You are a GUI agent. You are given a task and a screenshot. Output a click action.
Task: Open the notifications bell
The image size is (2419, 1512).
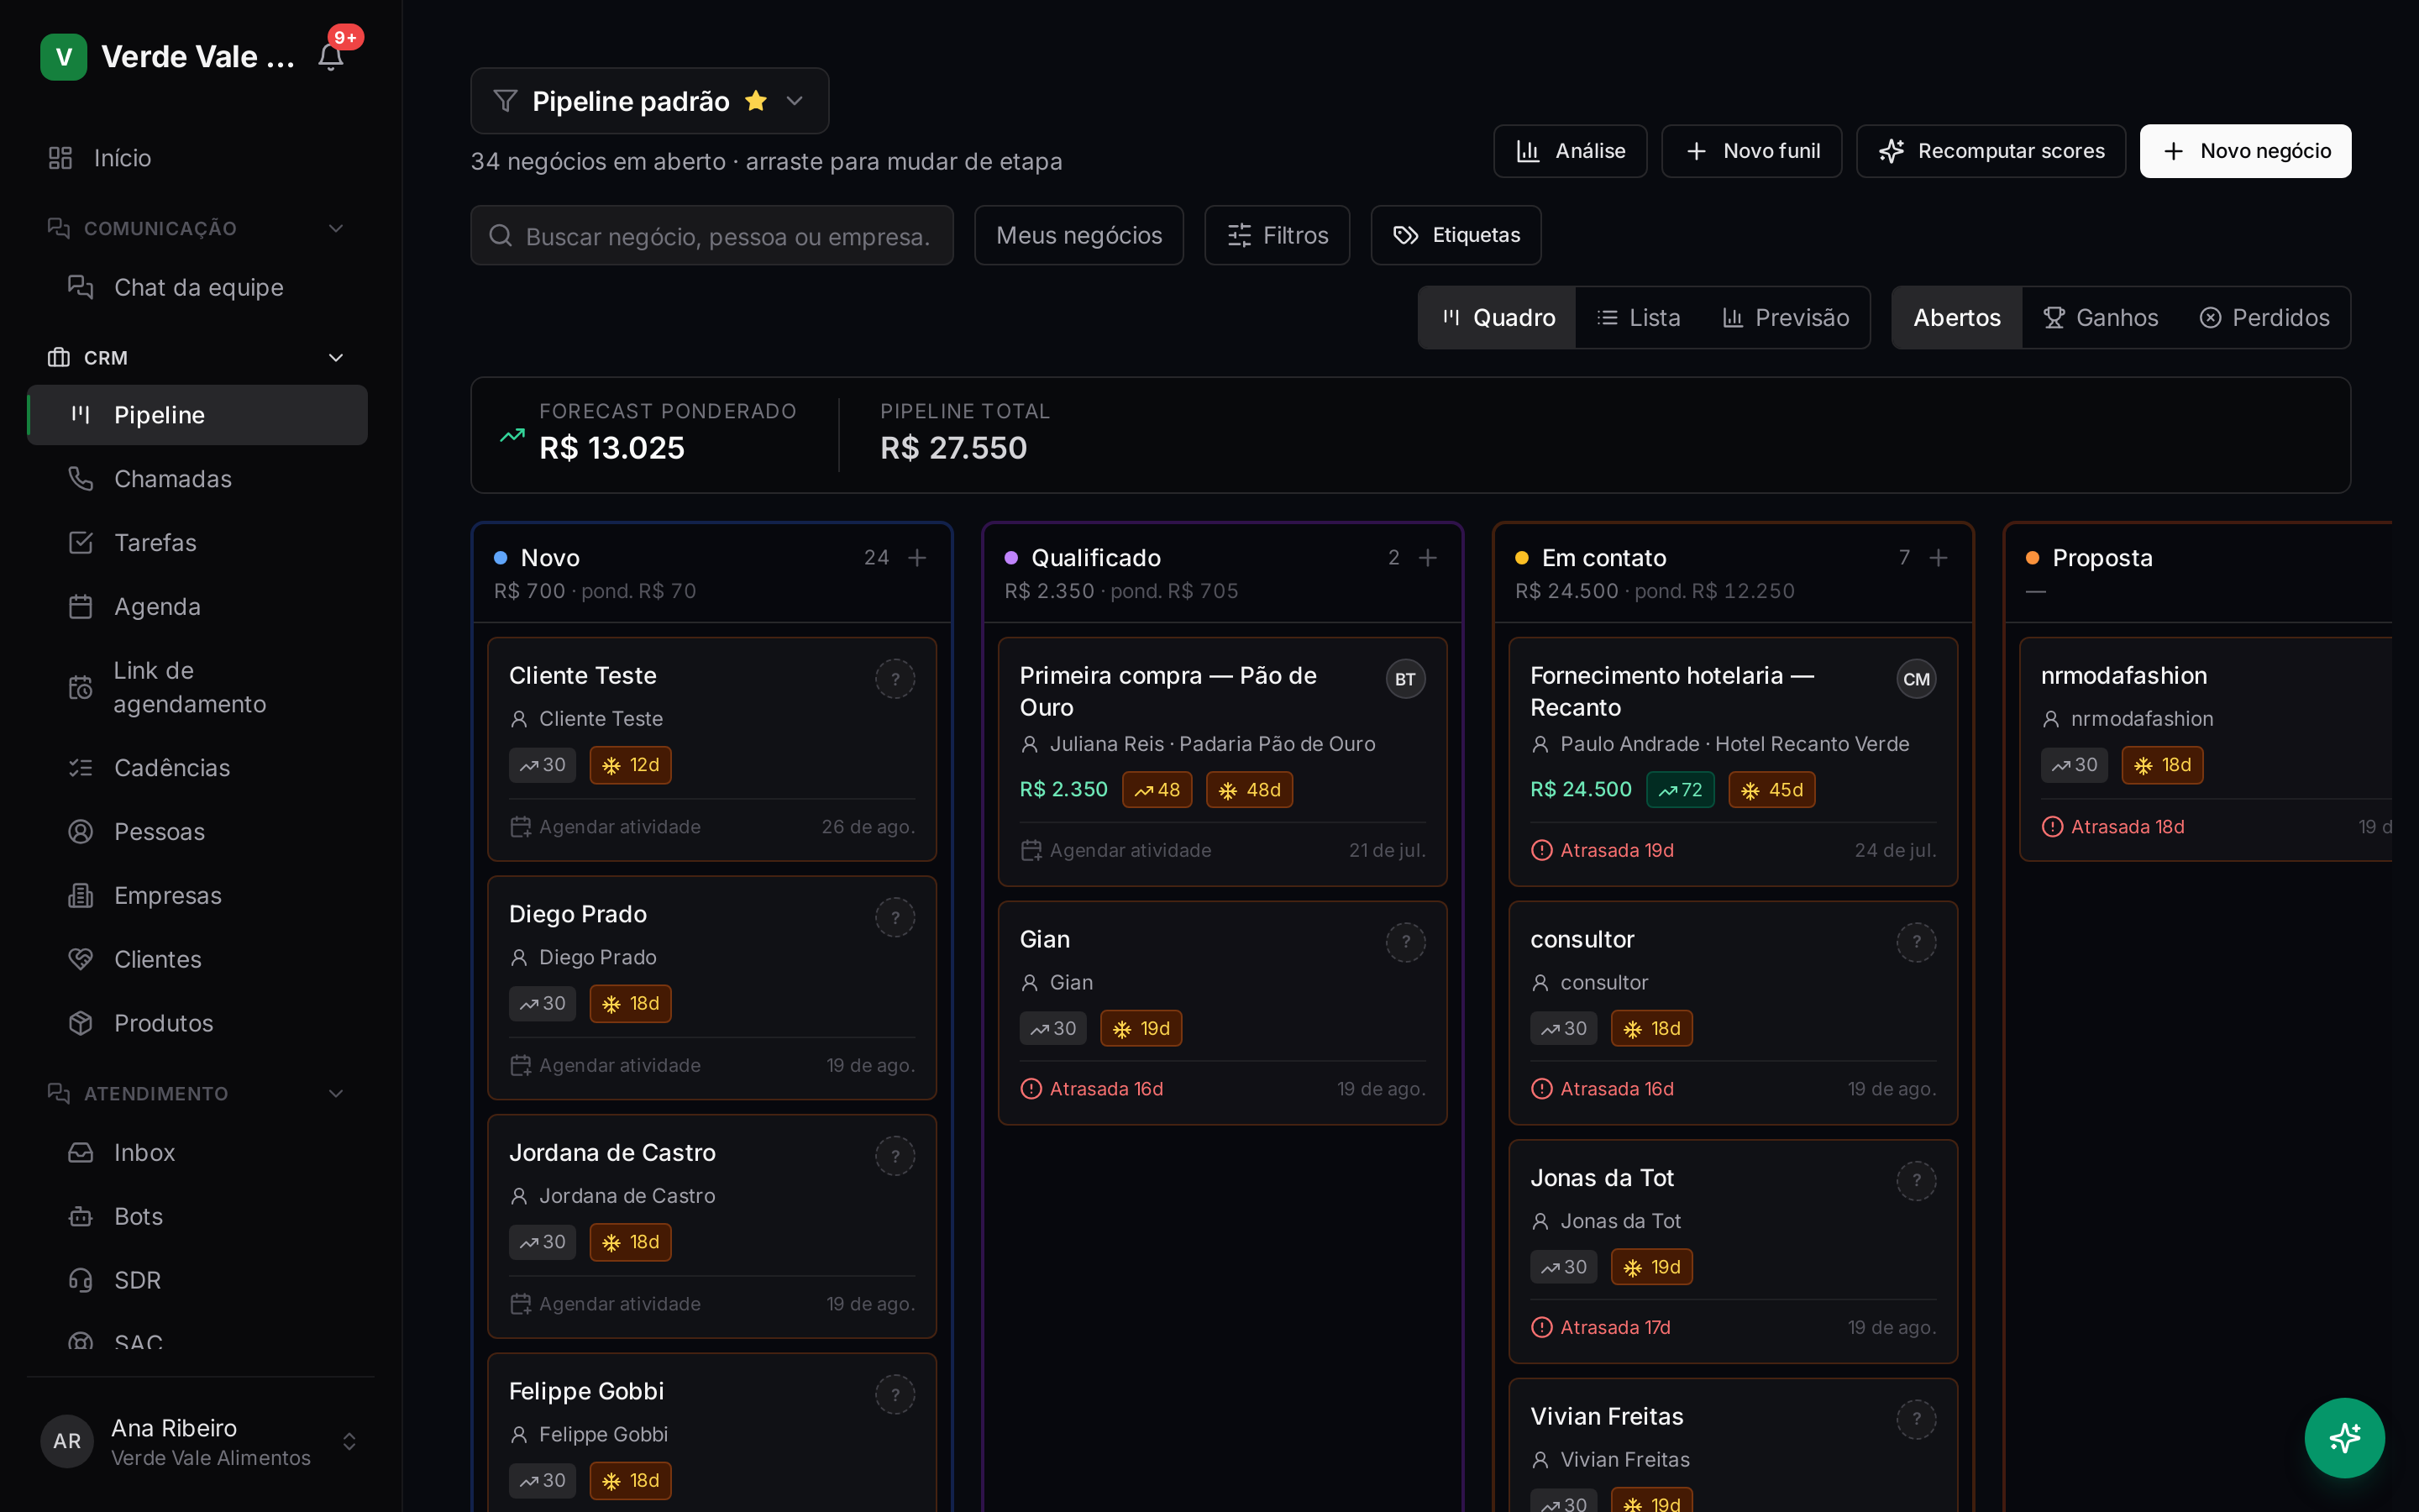[x=331, y=56]
